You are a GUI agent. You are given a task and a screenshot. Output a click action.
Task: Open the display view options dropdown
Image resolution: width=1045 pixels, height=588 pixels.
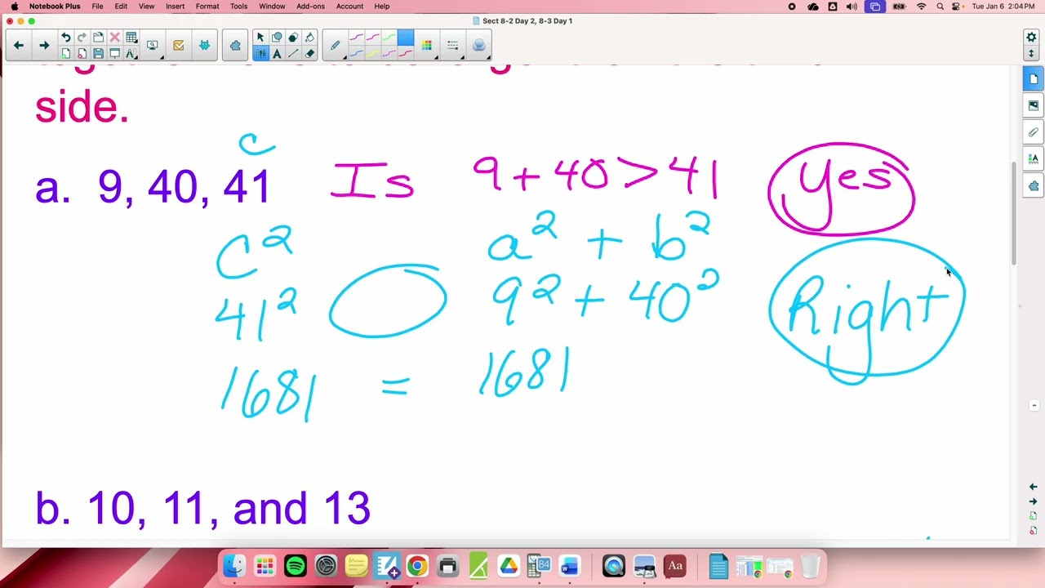pyautogui.click(x=152, y=45)
